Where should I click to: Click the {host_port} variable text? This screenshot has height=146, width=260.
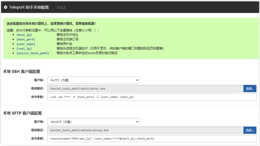26,40
